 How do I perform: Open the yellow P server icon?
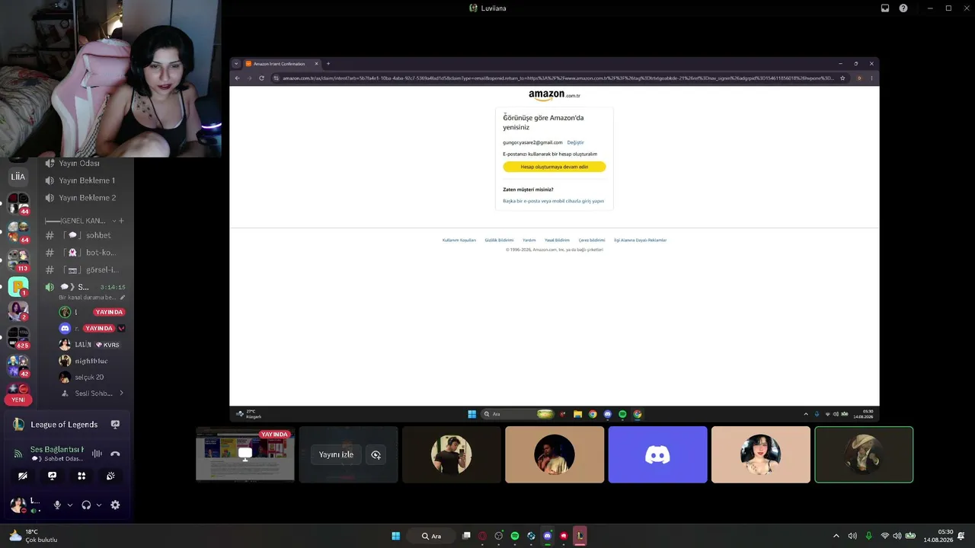click(x=18, y=287)
